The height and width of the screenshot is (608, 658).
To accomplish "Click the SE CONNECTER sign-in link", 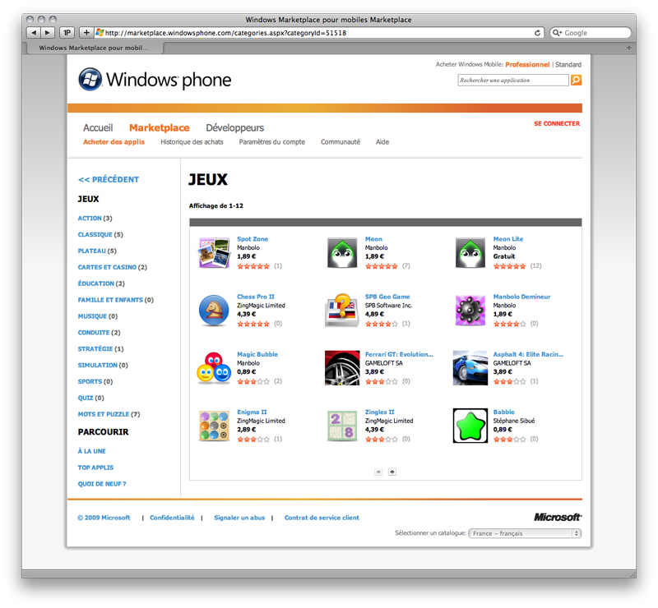I will coord(557,124).
